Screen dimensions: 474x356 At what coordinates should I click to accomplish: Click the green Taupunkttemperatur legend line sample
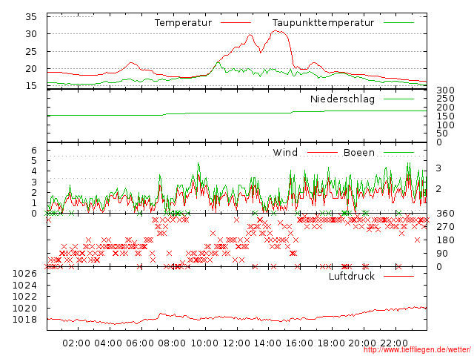point(398,23)
